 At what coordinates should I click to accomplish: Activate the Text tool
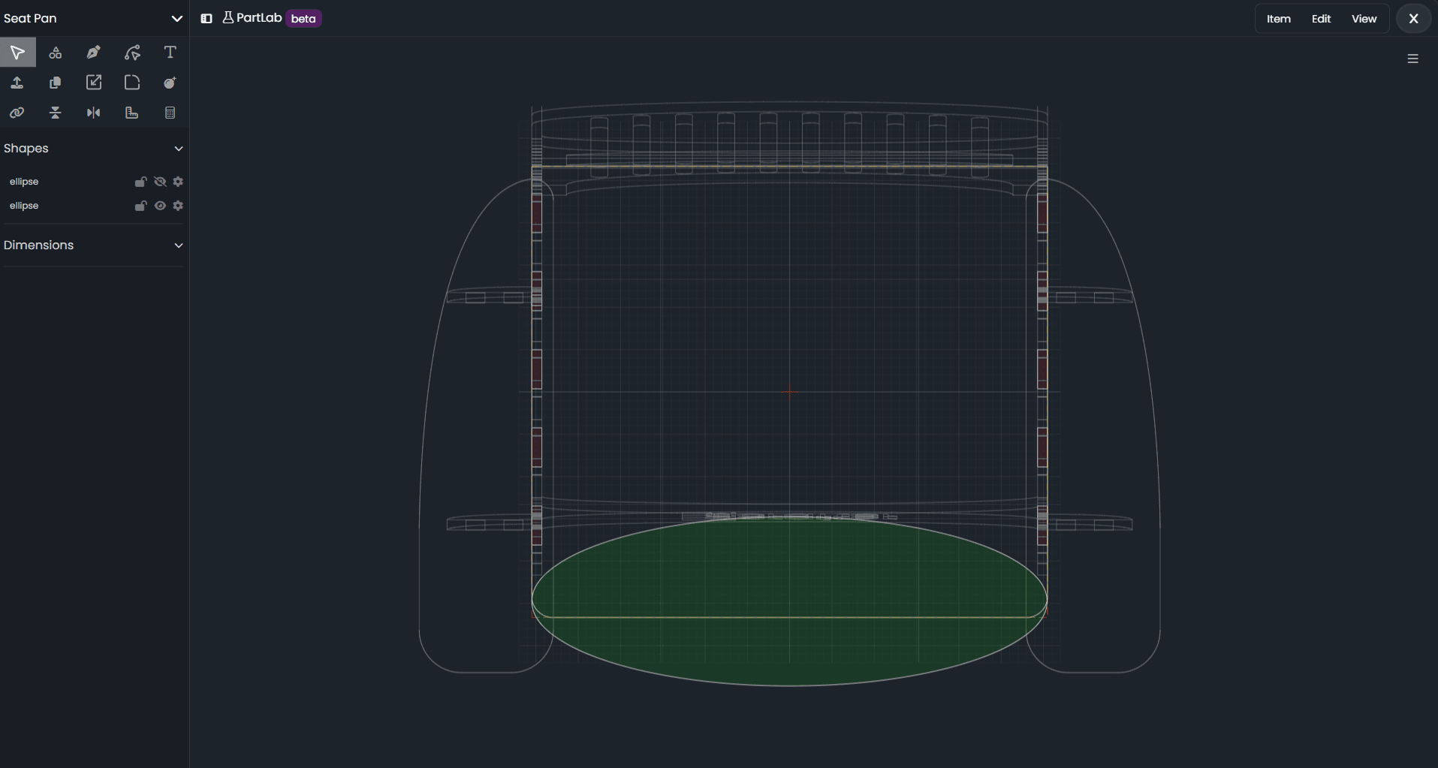point(170,53)
